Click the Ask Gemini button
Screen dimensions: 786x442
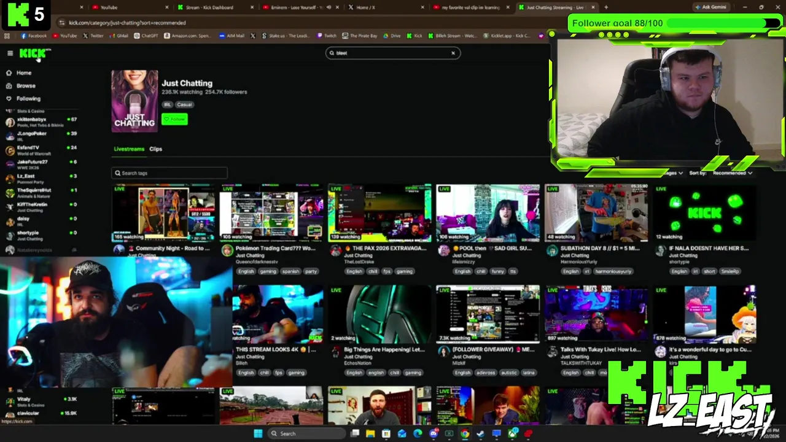pos(710,7)
